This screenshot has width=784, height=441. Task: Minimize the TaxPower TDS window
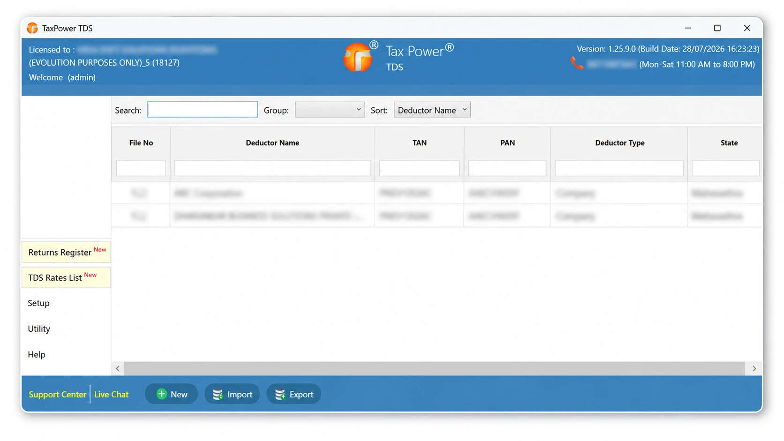[x=688, y=28]
